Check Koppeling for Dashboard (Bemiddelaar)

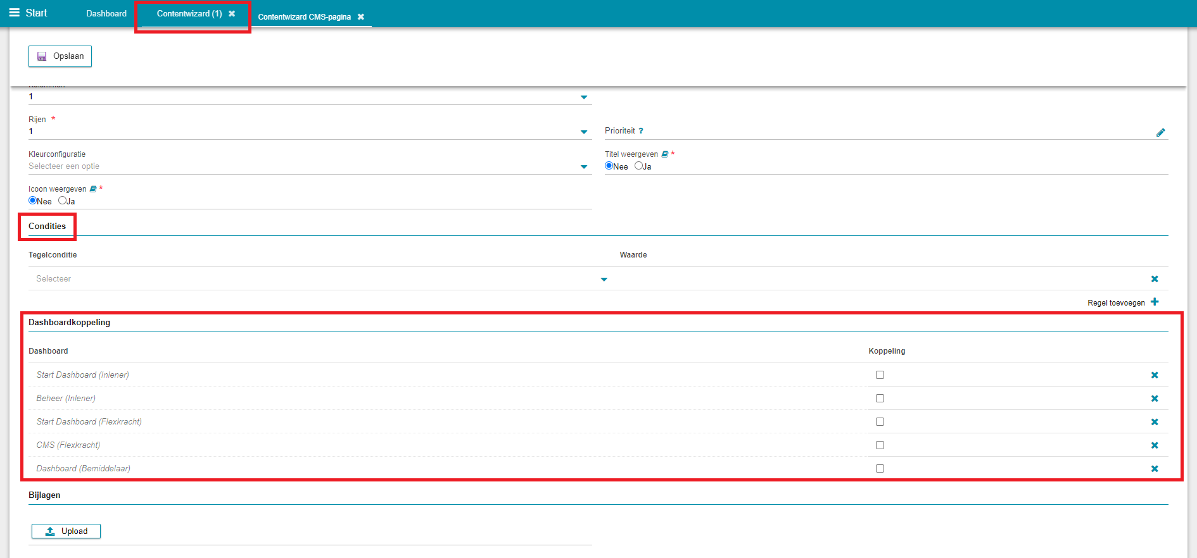[x=880, y=469]
